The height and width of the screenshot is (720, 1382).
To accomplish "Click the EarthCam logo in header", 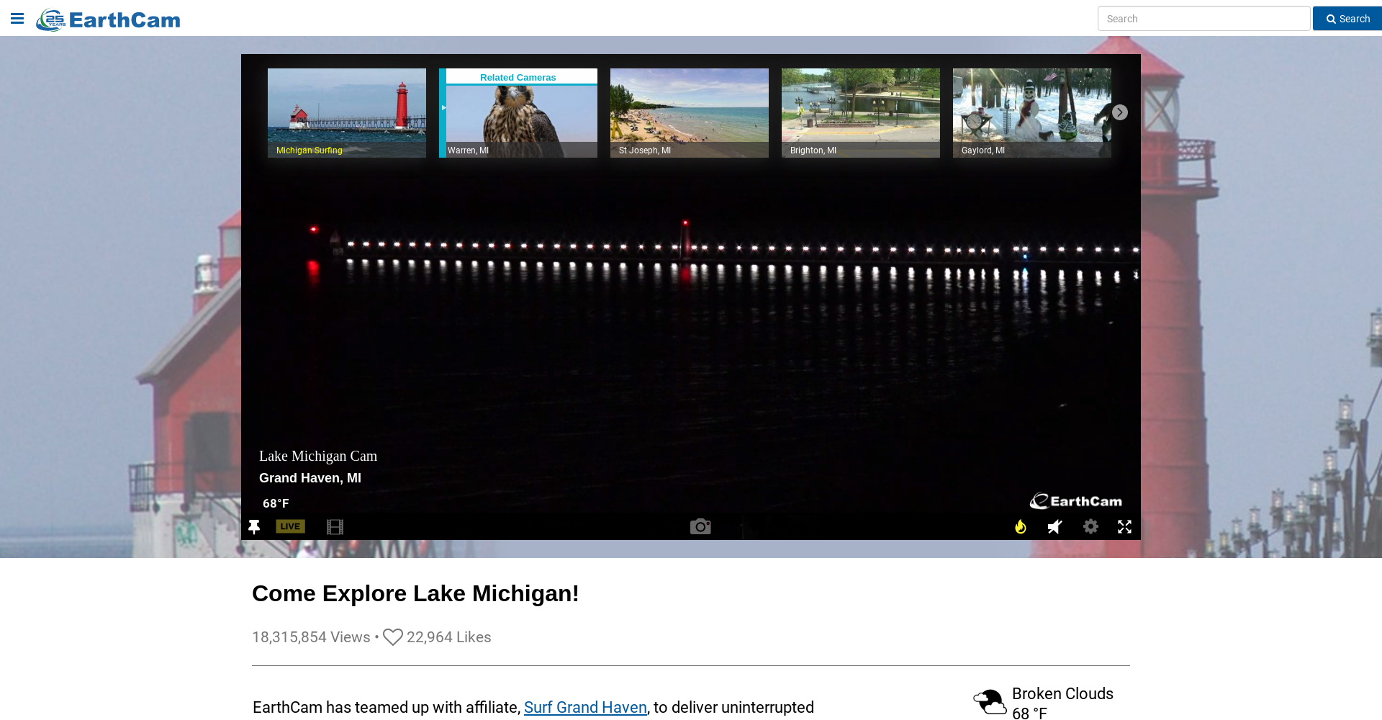I will pyautogui.click(x=109, y=19).
